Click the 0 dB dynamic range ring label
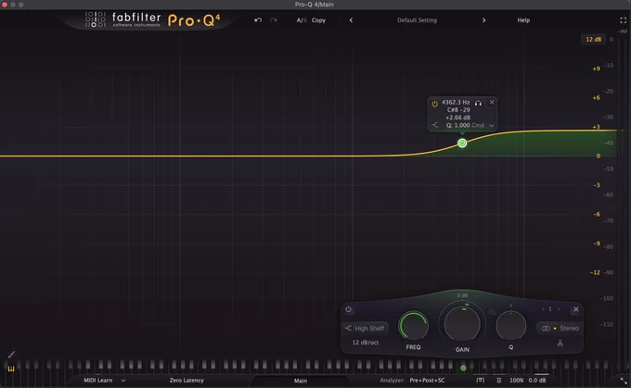The image size is (631, 388). [462, 295]
